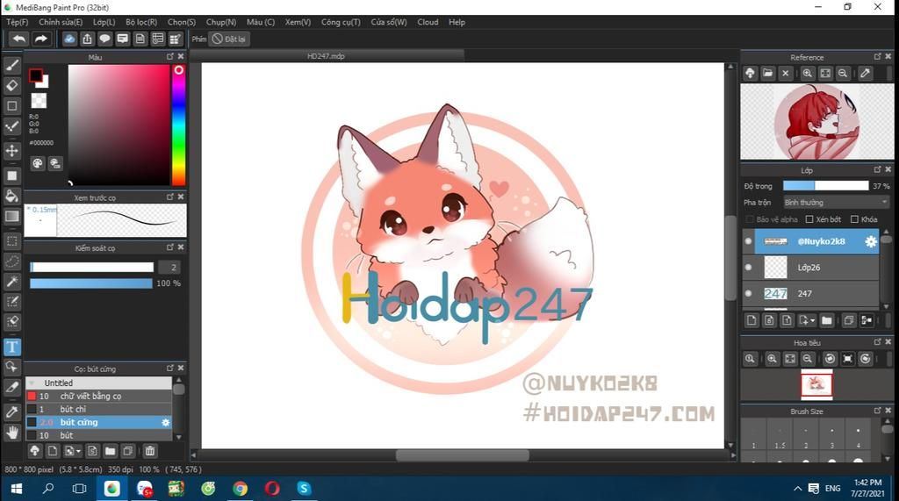
Task: Zoom in using the Navigator panel
Action: [773, 359]
